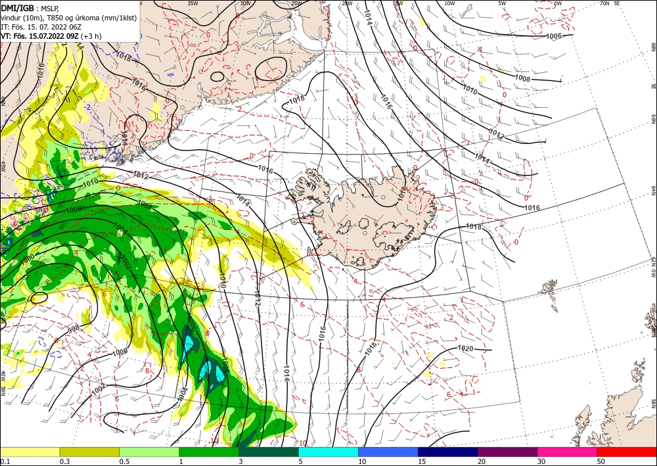Click the pink 30–50 legend swatch

567,452
